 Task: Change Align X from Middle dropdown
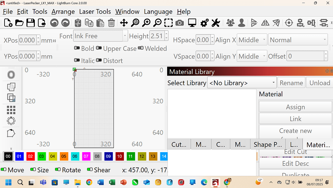pyautogui.click(x=252, y=40)
